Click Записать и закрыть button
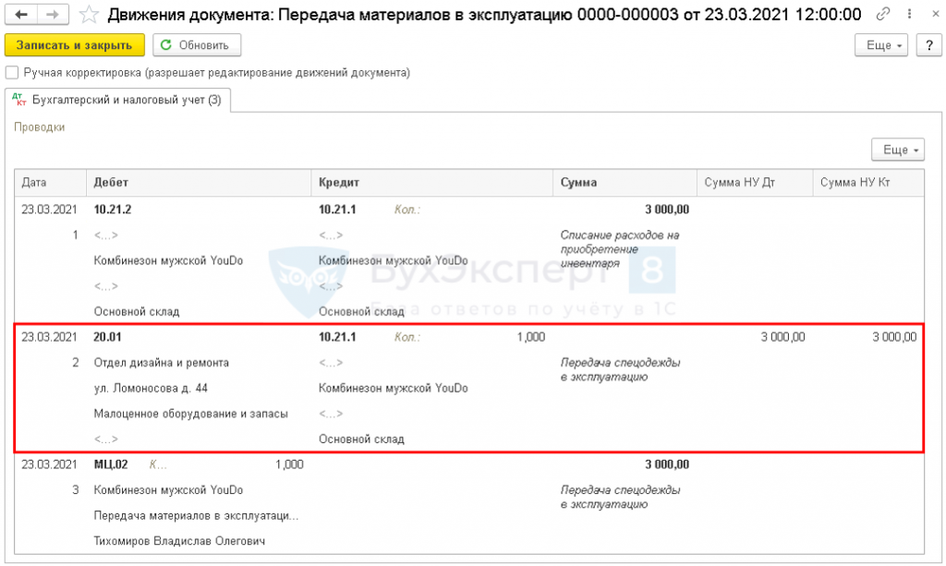 (x=74, y=45)
